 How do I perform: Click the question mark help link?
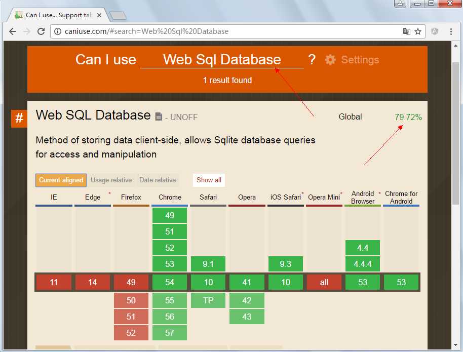312,59
